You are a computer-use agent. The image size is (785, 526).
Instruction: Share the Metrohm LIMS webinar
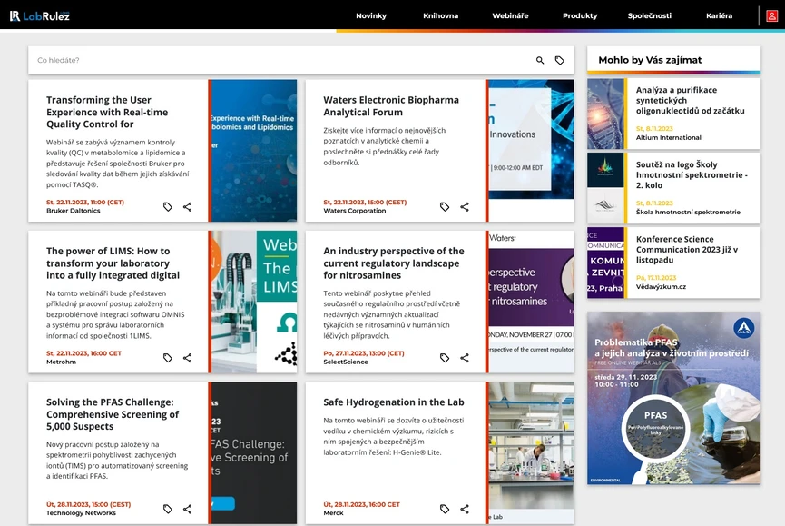coord(187,358)
